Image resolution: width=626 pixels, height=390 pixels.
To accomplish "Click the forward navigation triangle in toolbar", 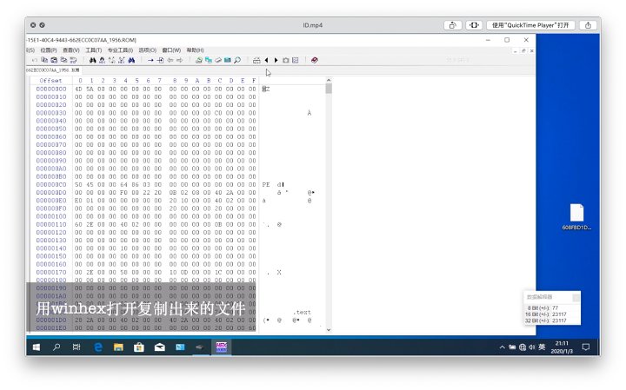I will (x=276, y=60).
